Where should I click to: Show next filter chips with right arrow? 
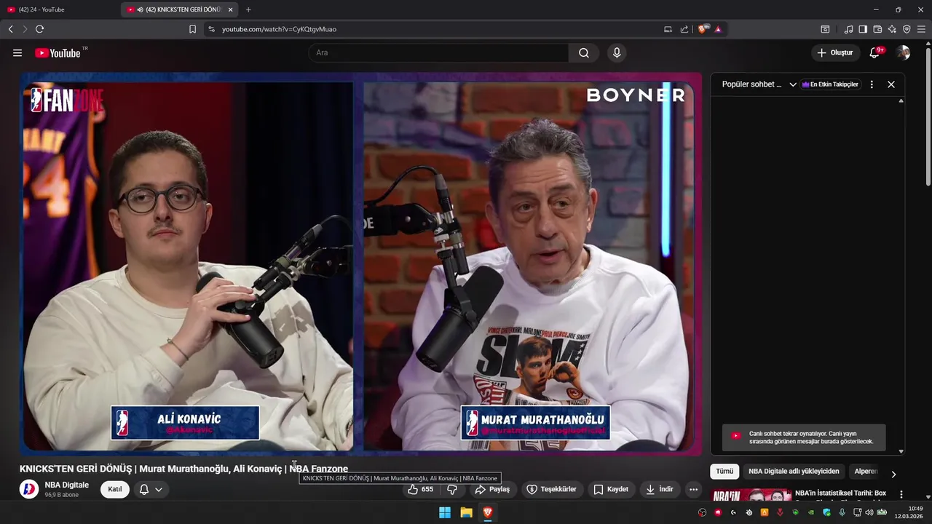893,474
